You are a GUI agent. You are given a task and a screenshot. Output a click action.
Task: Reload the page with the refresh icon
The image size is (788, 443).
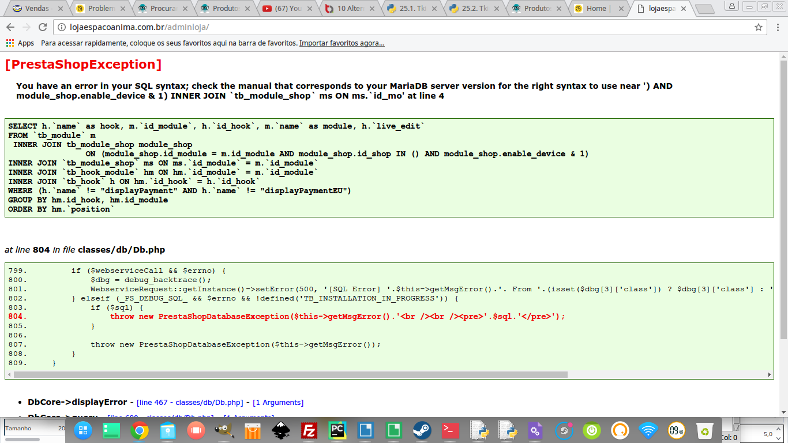pyautogui.click(x=43, y=27)
